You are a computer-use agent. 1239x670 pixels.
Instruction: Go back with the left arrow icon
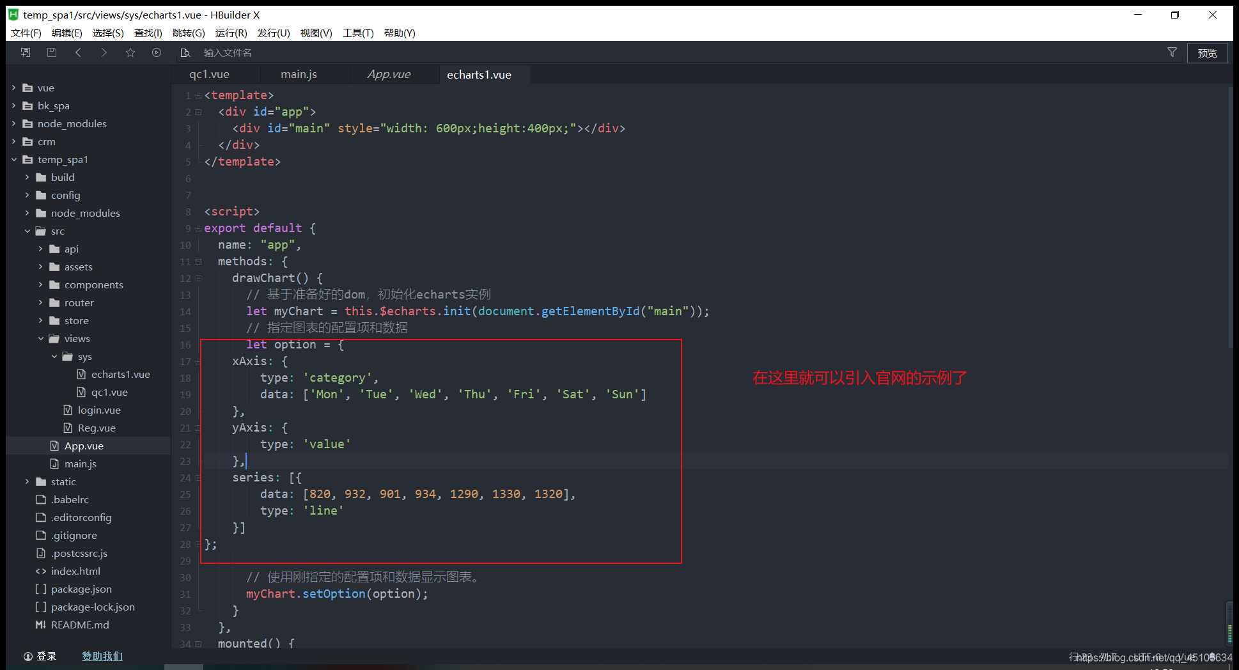(x=78, y=52)
